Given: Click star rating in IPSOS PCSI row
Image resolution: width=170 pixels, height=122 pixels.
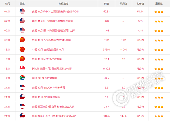Looking at the screenshot, I should [x=159, y=12].
